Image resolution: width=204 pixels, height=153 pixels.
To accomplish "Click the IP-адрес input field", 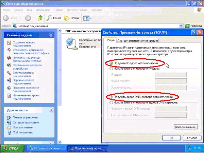I will pos(171,75).
